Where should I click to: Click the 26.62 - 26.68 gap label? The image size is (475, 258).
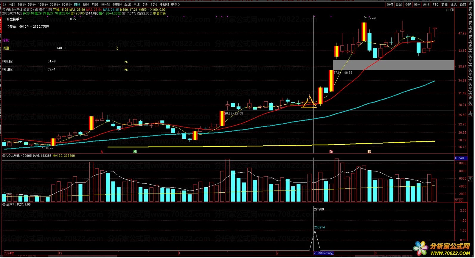pos(234,113)
